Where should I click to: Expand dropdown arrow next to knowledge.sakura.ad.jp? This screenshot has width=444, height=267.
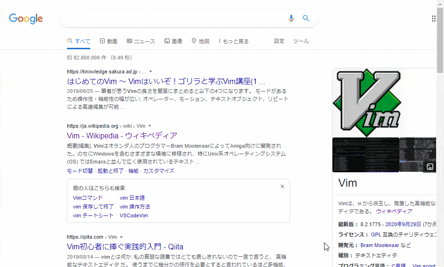(151, 72)
